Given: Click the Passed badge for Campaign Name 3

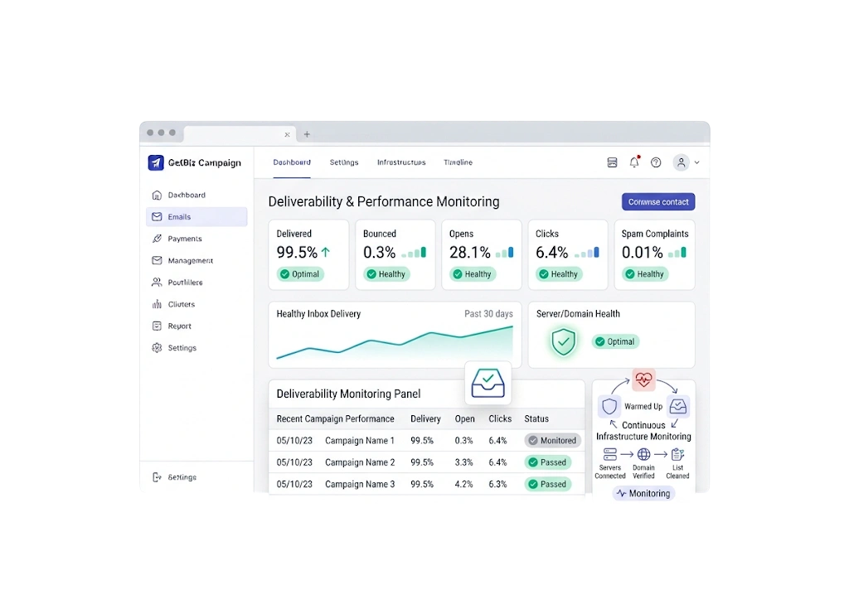Looking at the screenshot, I should tap(548, 484).
